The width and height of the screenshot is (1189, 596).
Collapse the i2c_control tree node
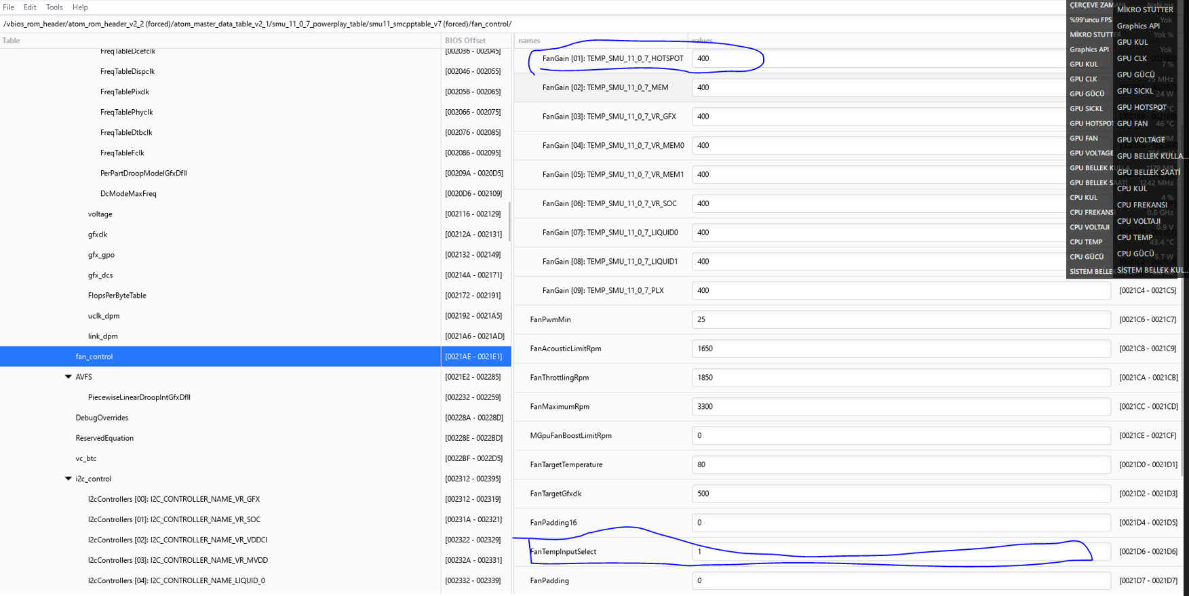click(69, 479)
